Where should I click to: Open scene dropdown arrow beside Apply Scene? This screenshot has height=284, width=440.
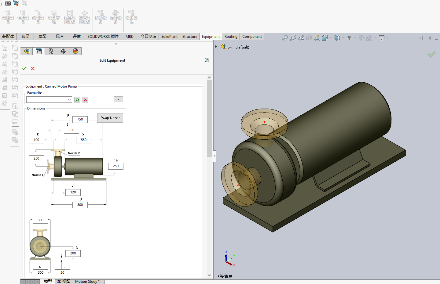tap(375, 38)
